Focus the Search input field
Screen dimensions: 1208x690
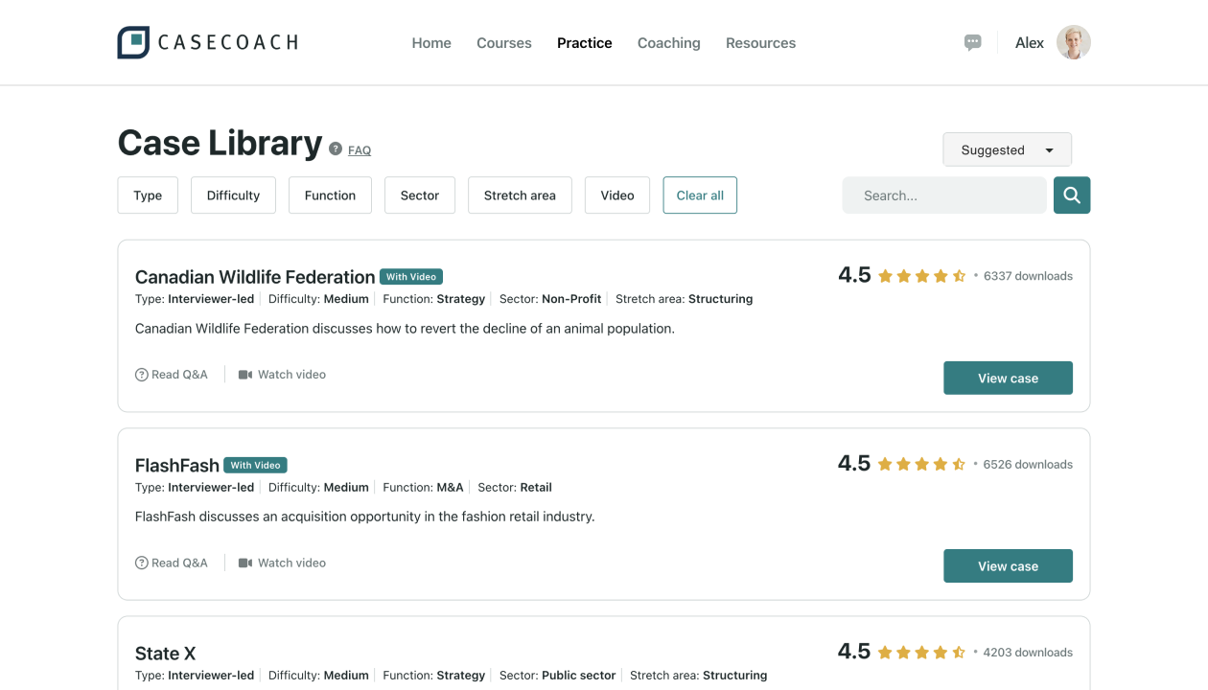[943, 195]
